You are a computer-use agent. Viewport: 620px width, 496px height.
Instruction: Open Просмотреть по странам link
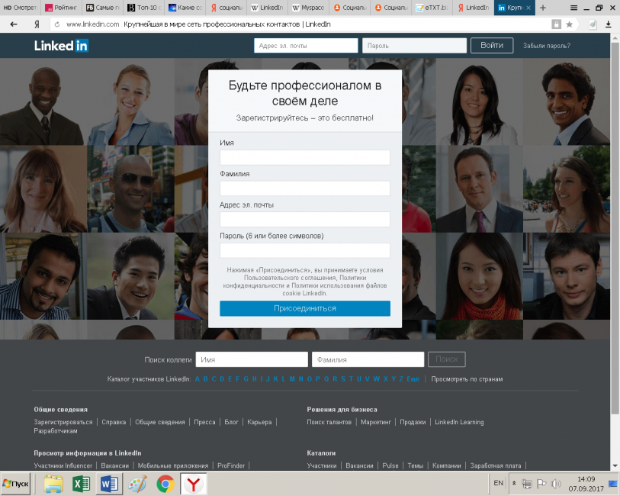click(x=467, y=379)
